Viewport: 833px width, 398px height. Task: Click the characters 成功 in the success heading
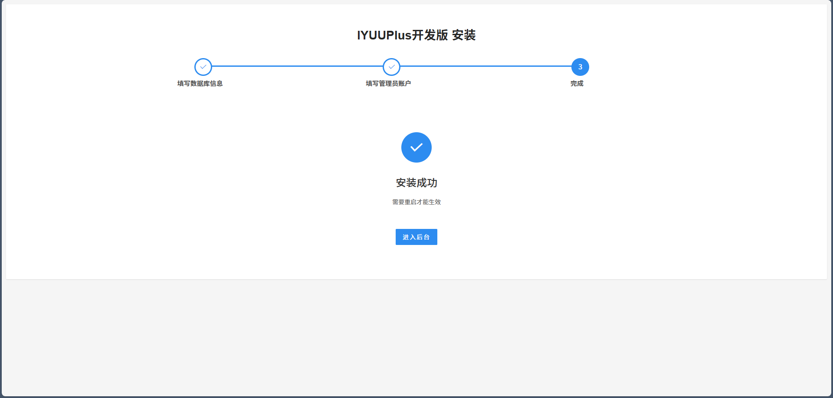(x=427, y=183)
